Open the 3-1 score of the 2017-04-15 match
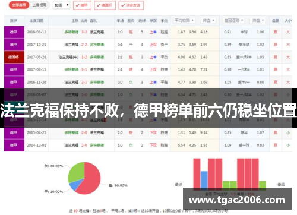 point(84,69)
